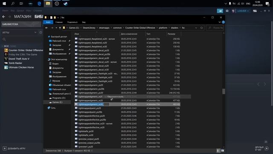Open Explorer recent locations dropdown
Screen dimensions: 273x154
click(56, 28)
